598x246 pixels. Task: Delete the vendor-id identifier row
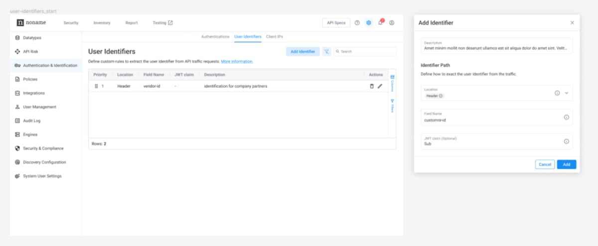(371, 86)
